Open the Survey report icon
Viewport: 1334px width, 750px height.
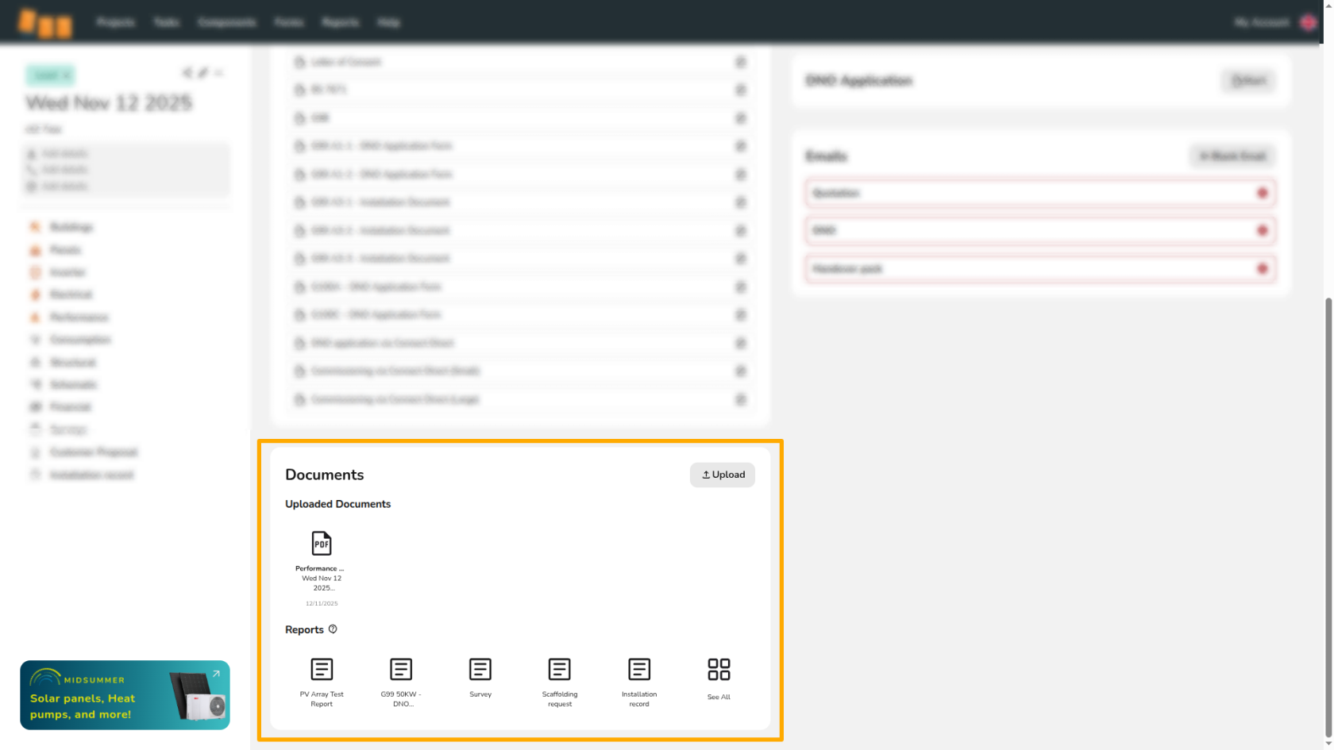(x=480, y=670)
